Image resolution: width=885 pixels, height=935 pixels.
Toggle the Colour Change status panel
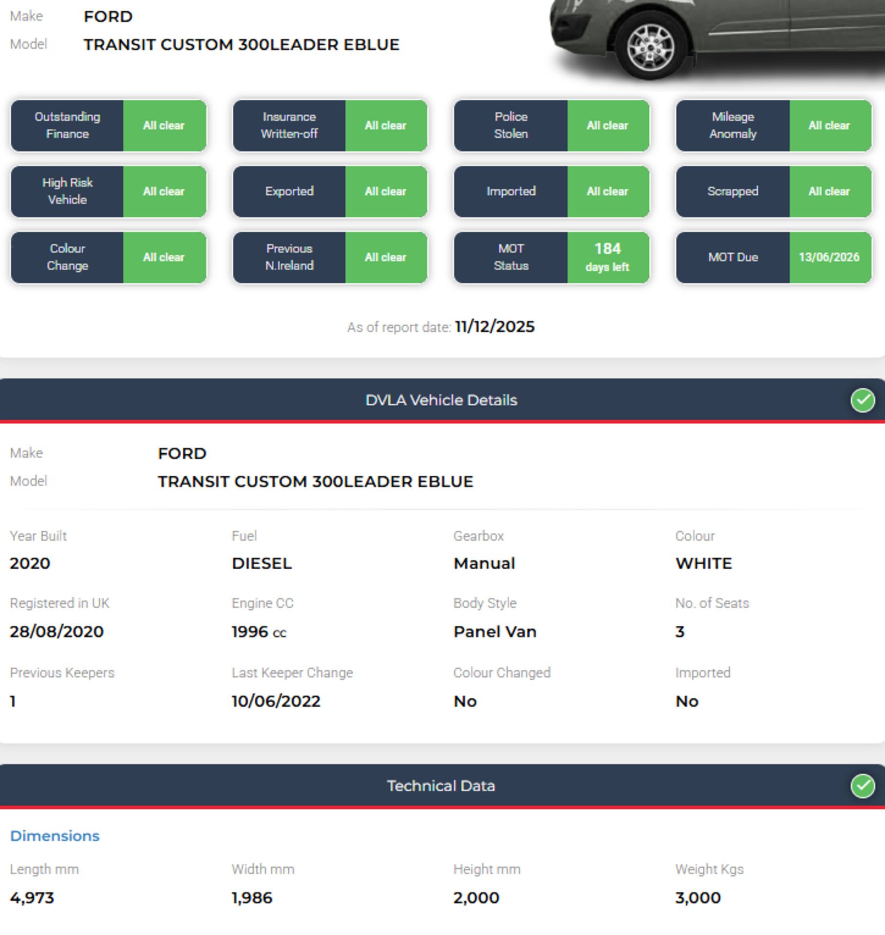[108, 258]
